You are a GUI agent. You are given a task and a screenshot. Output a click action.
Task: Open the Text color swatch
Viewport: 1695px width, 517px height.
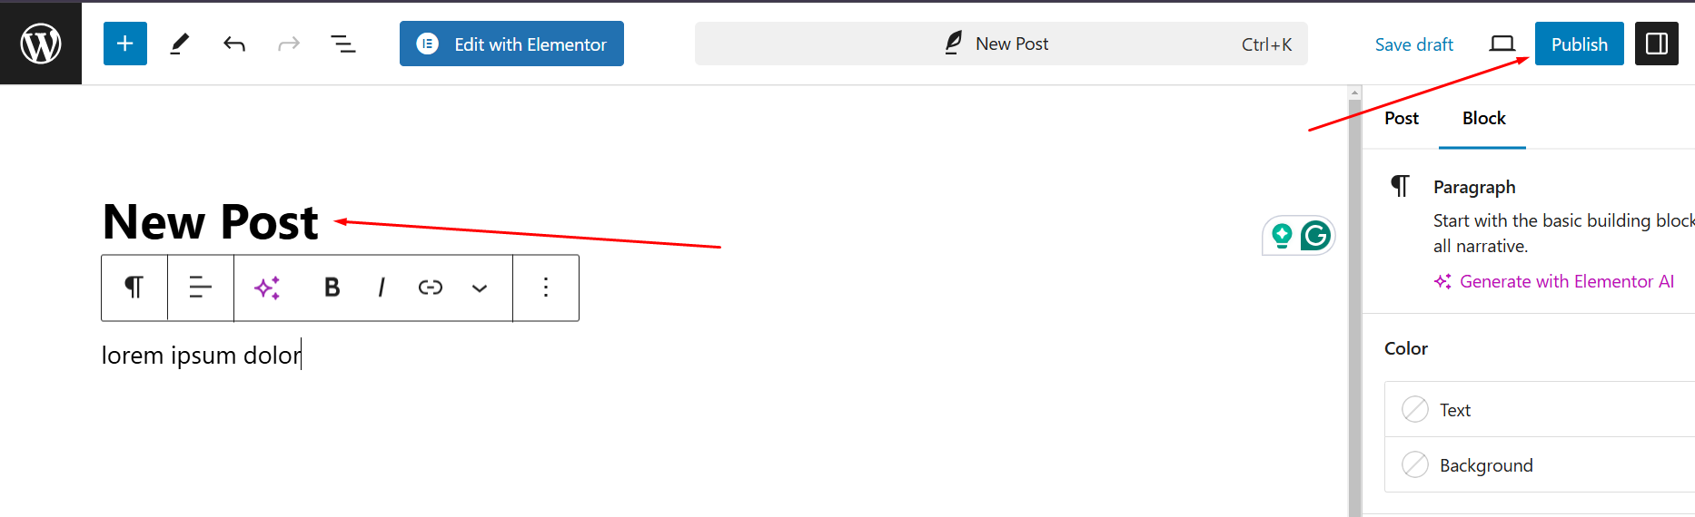[1539, 409]
